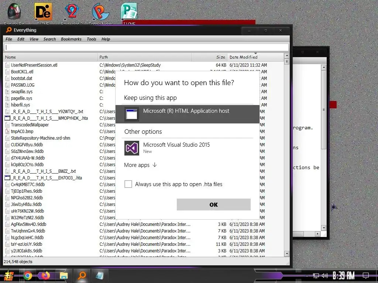The height and width of the screenshot is (283, 378).
Task: Check Always use this app for .hta
Action: (x=128, y=184)
